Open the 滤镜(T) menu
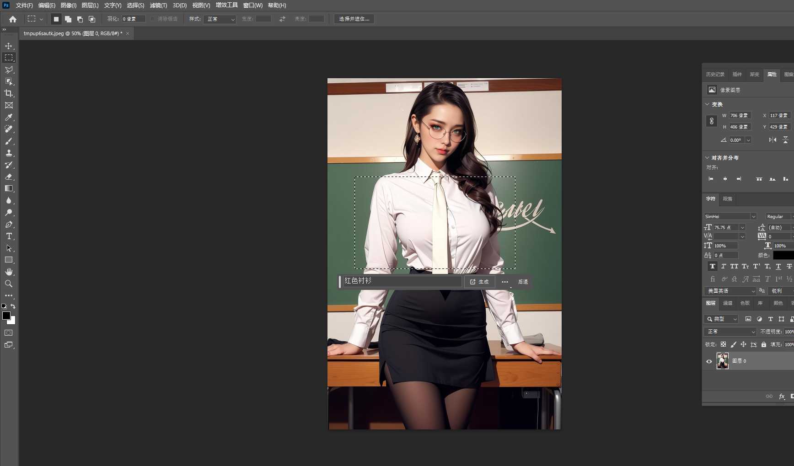Image resolution: width=794 pixels, height=466 pixels. coord(158,5)
